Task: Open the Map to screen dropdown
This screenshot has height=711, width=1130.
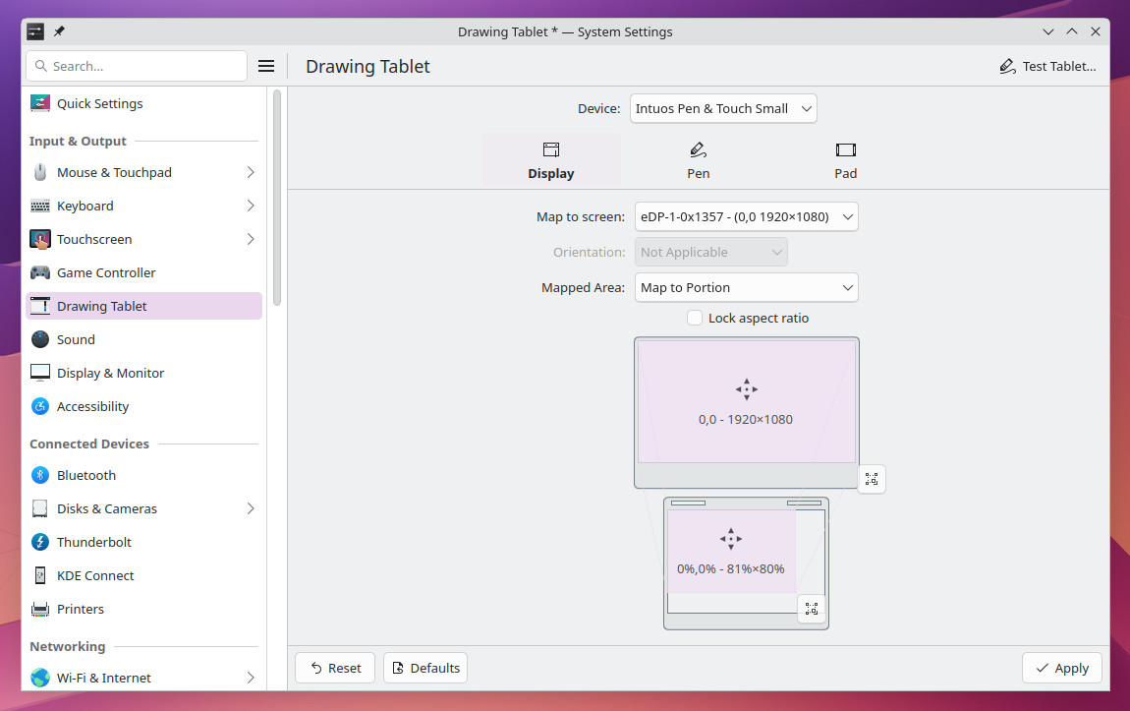Action: [x=746, y=217]
